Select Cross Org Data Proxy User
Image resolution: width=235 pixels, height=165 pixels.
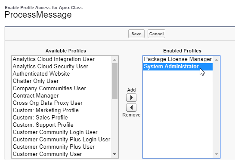tap(62, 103)
